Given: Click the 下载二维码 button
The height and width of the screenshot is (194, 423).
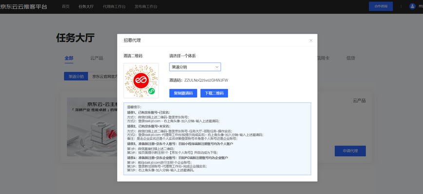Looking at the screenshot, I should [214, 94].
